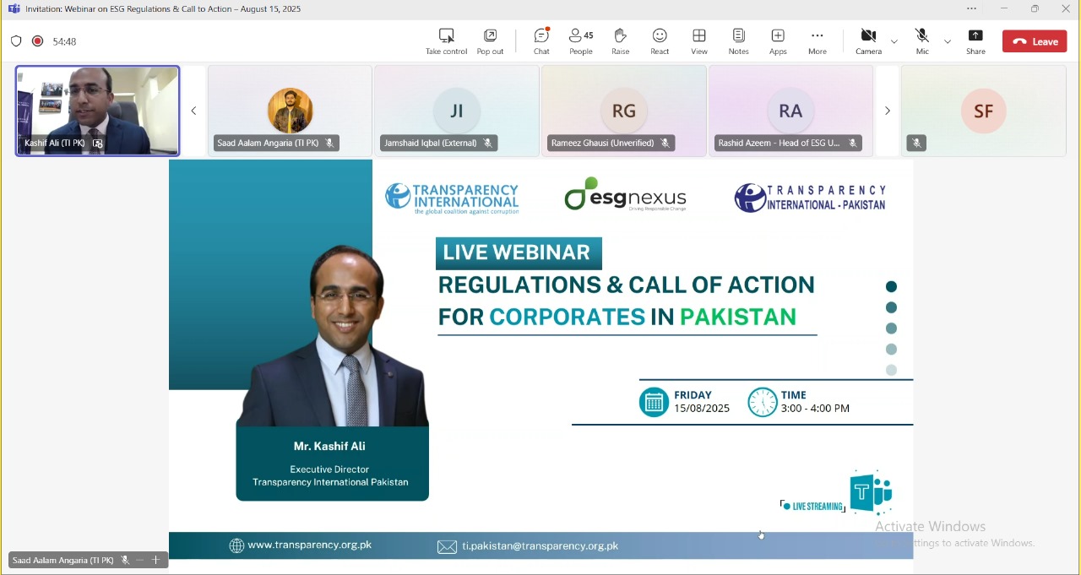Open meeting Notes

pyautogui.click(x=739, y=41)
